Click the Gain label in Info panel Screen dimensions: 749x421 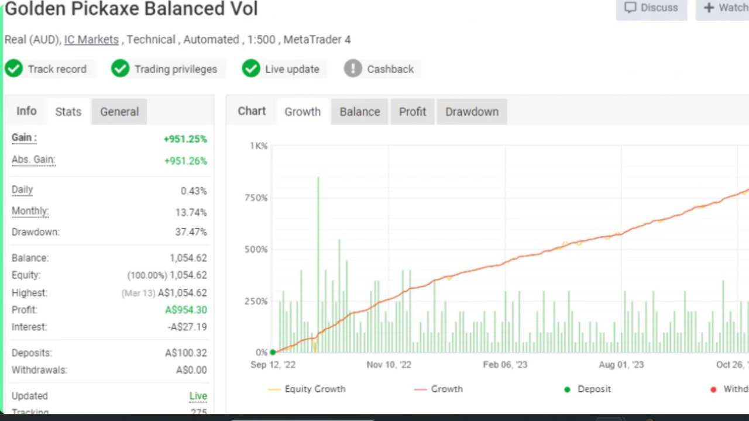(x=24, y=138)
